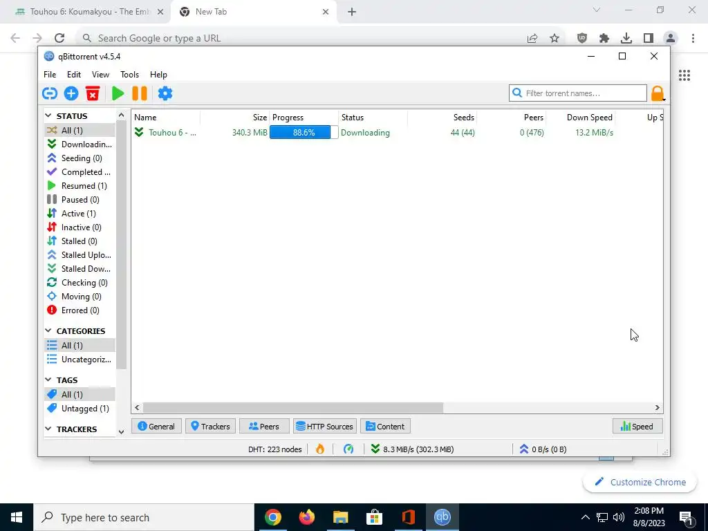The width and height of the screenshot is (708, 531).
Task: Select All (1) under Categories
Action: coord(80,346)
